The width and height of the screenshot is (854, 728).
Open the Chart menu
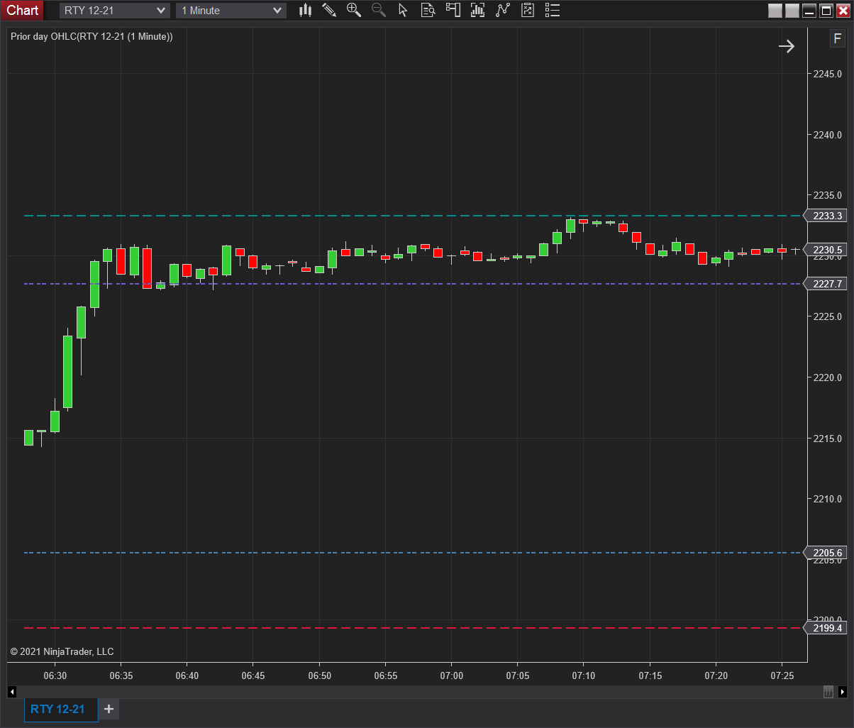(x=23, y=10)
